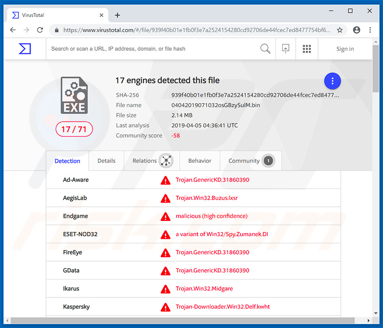Click the Community count badge
This screenshot has height=328, width=383.
coord(268,160)
